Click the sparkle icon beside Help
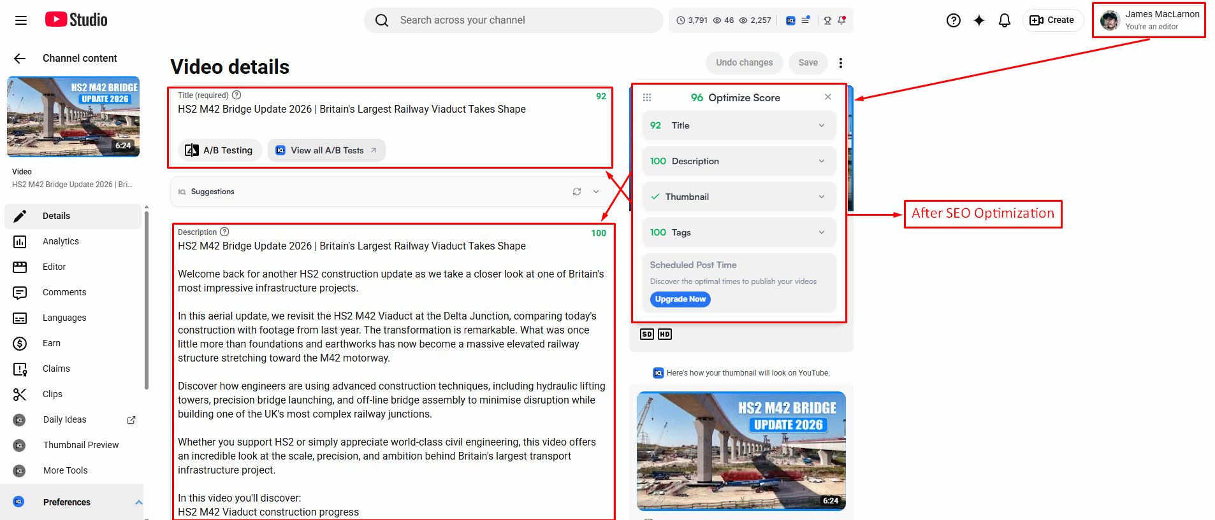Screen dimensions: 1215x520 click(979, 20)
